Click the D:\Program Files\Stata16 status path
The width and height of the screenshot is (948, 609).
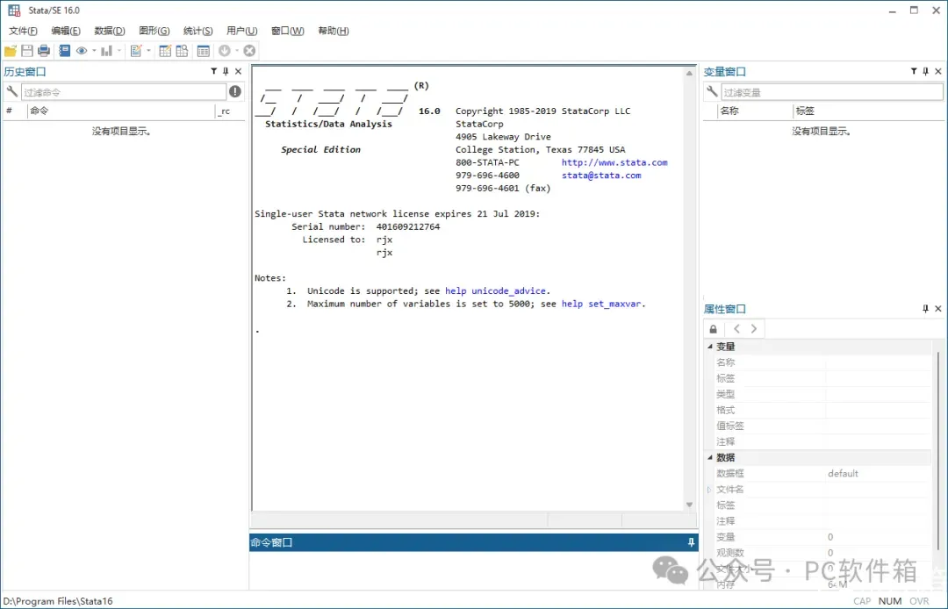click(x=58, y=601)
